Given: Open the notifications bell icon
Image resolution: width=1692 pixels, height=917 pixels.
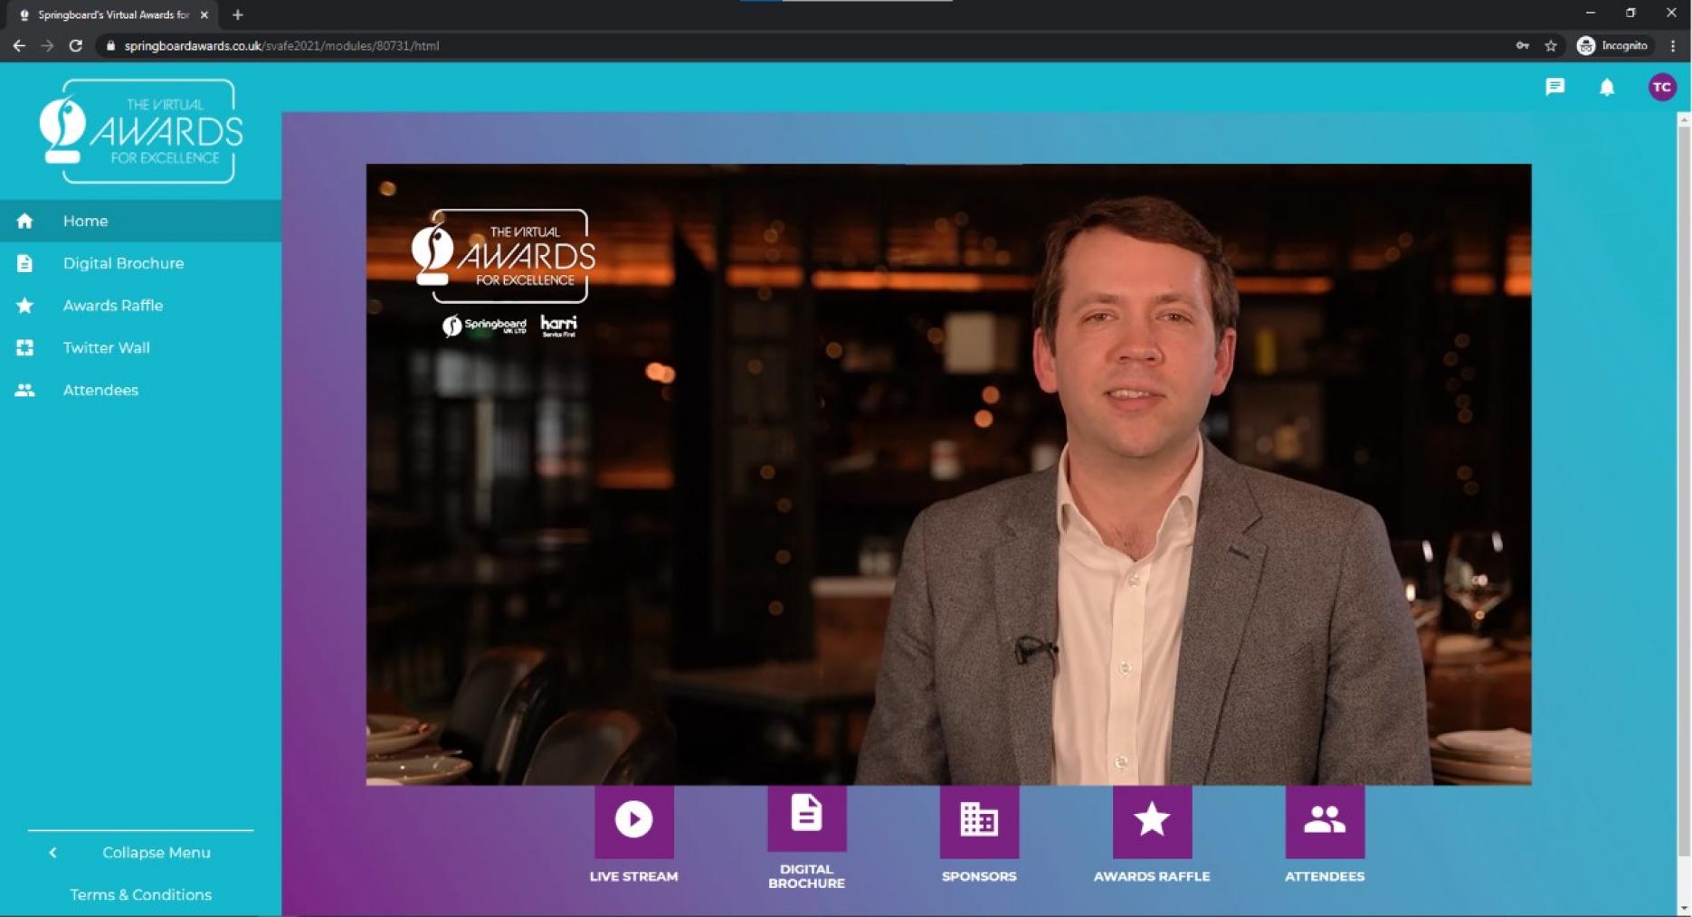Looking at the screenshot, I should pos(1607,87).
